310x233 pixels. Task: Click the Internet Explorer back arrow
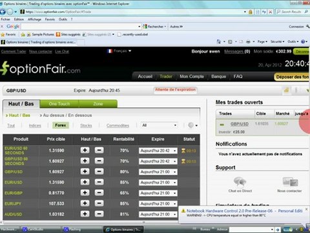[3, 12]
